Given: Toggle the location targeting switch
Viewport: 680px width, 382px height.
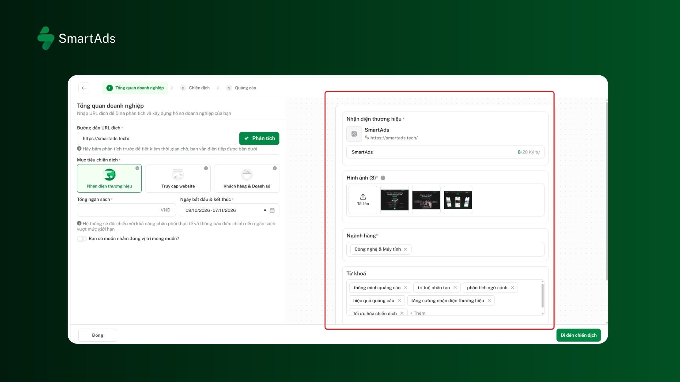Looking at the screenshot, I should click(x=82, y=239).
